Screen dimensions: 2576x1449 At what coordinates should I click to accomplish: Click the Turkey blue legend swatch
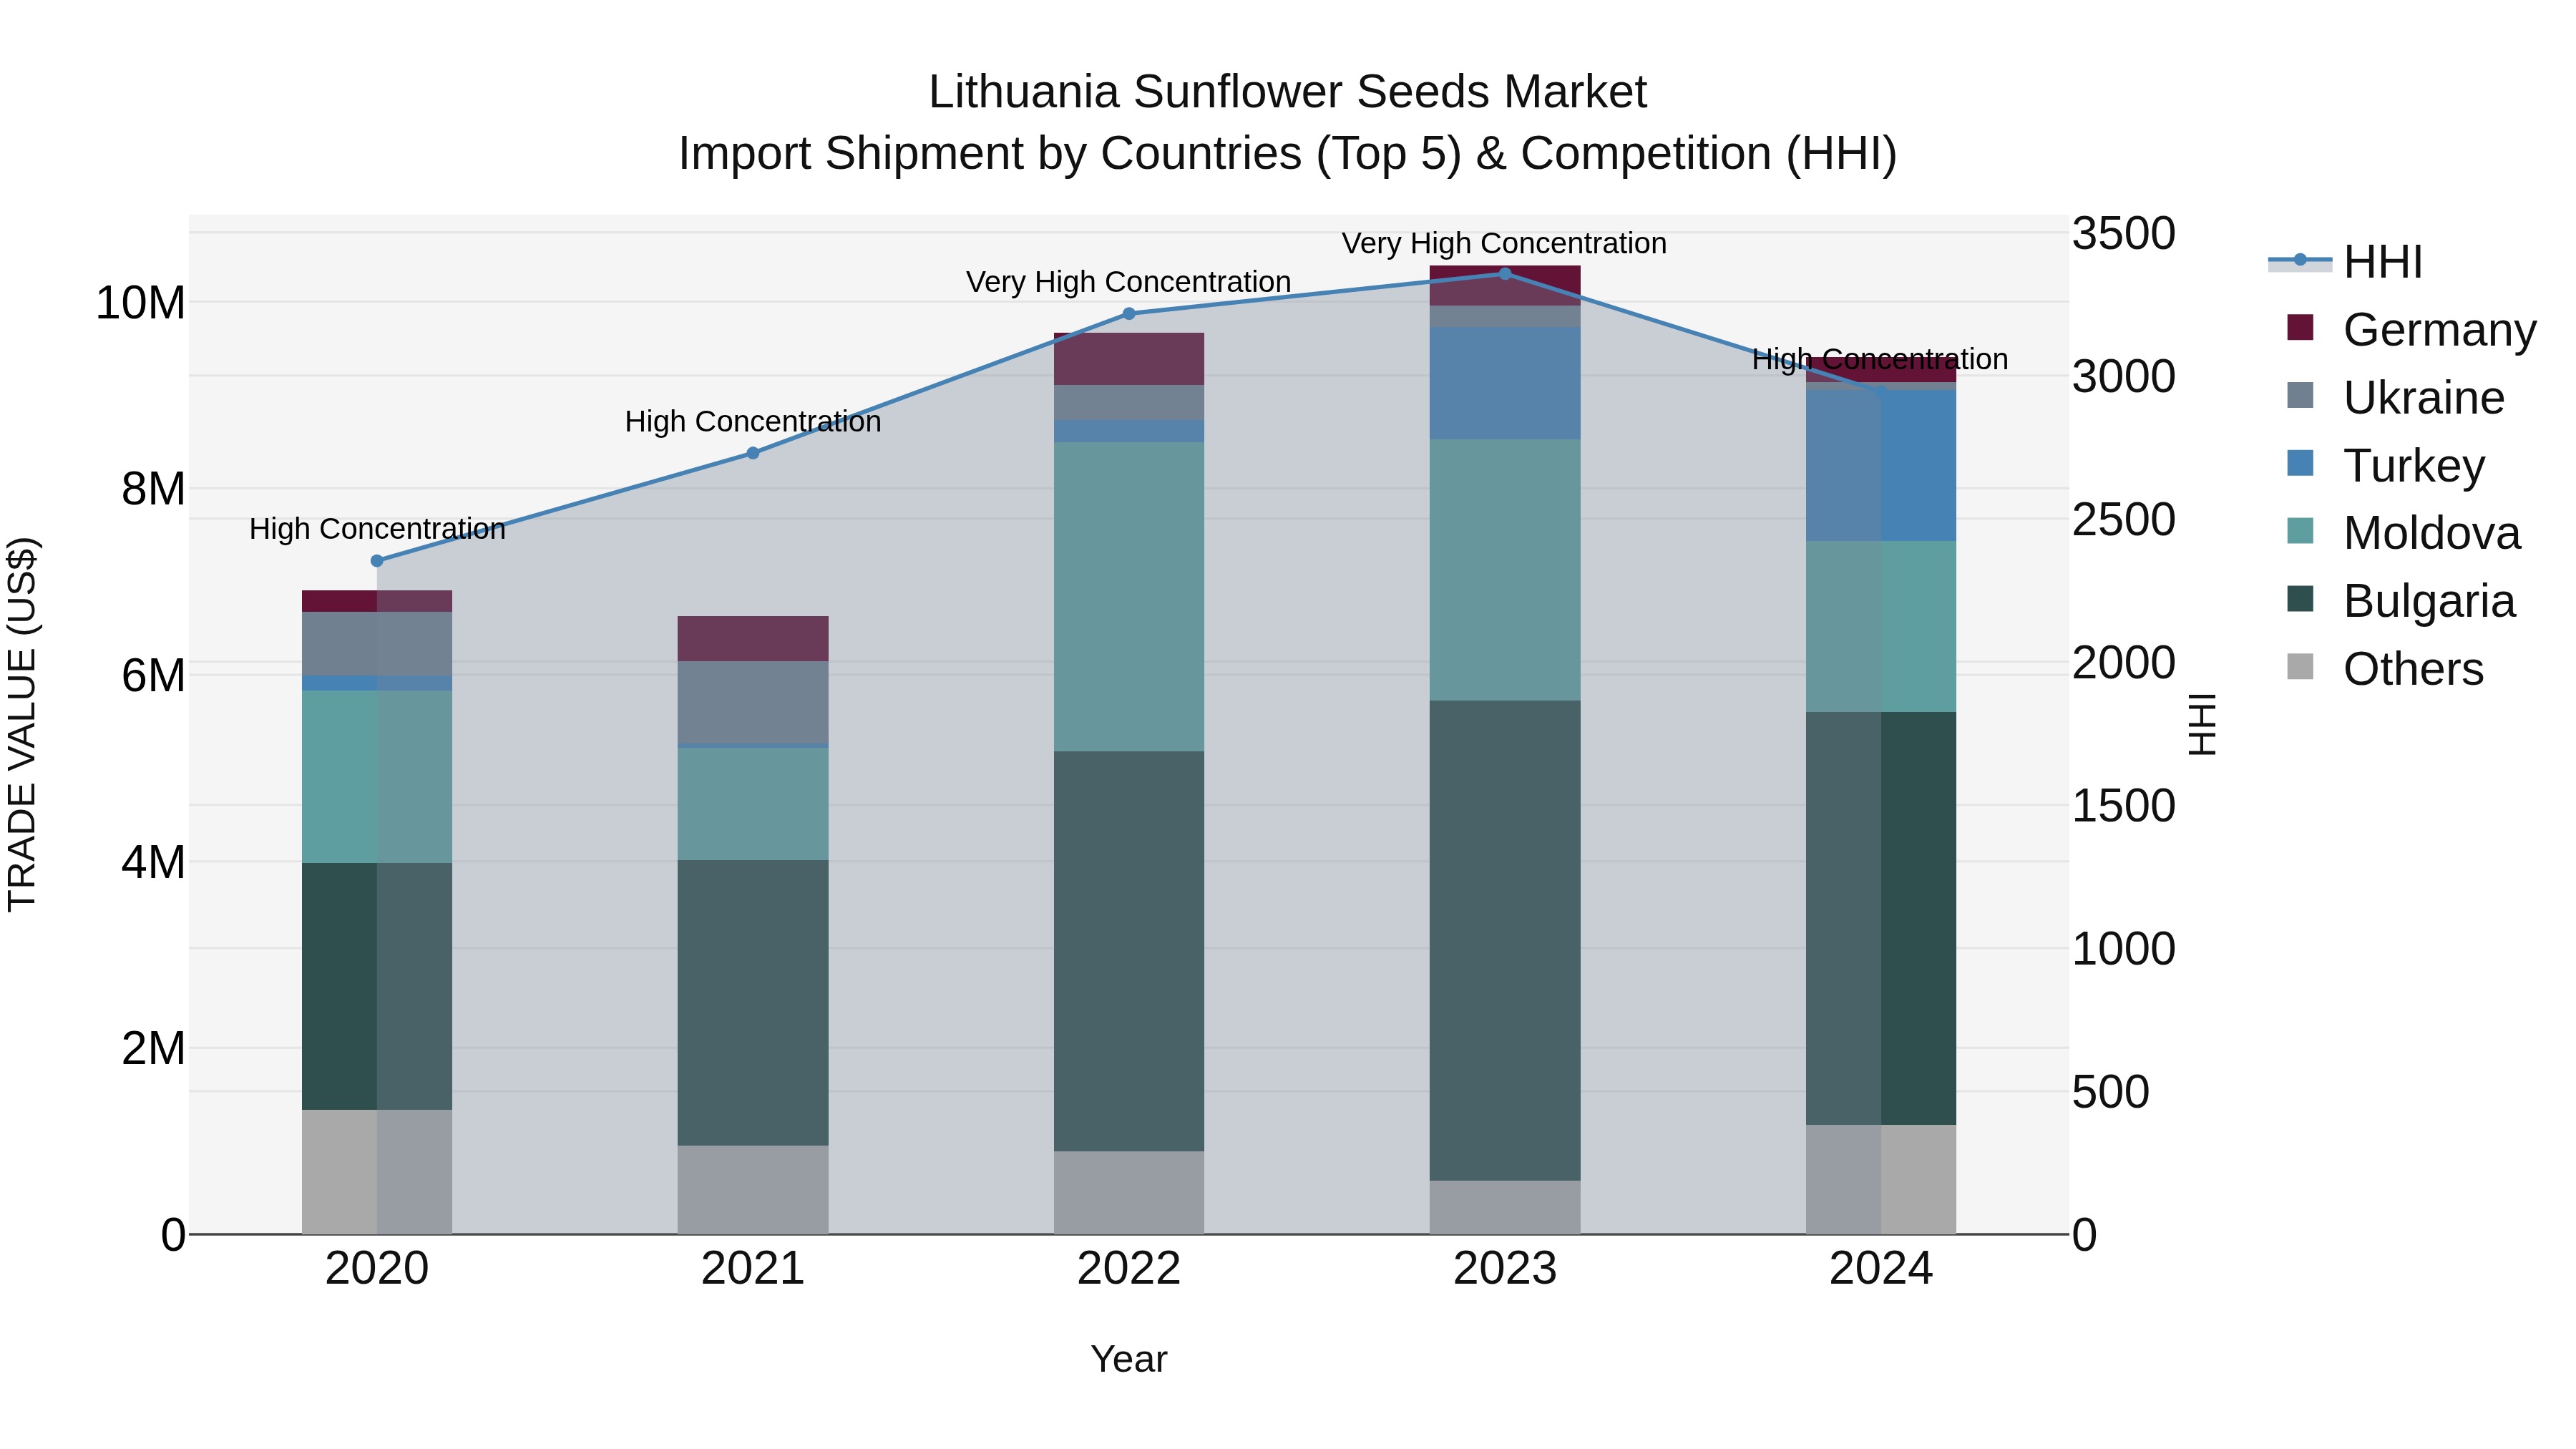pyautogui.click(x=2300, y=463)
